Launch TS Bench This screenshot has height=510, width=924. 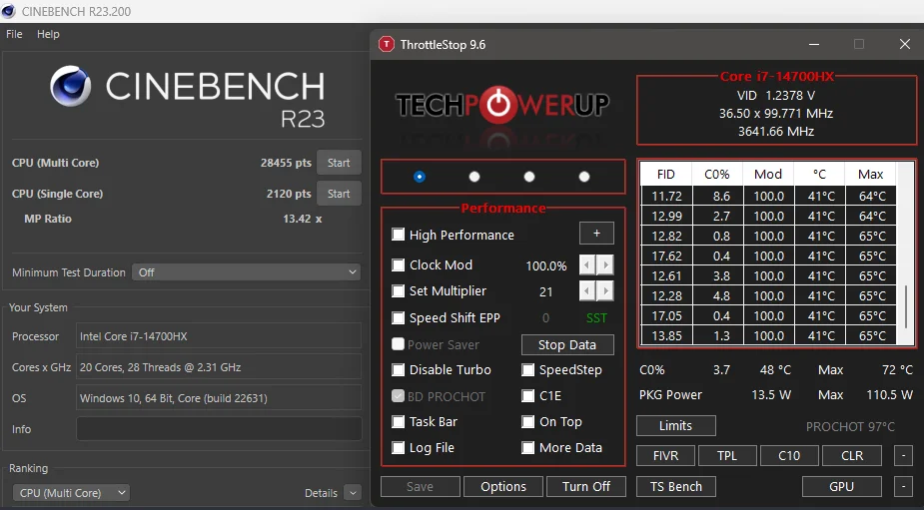[x=676, y=486]
